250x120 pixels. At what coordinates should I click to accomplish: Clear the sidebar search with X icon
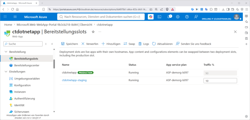(46, 44)
